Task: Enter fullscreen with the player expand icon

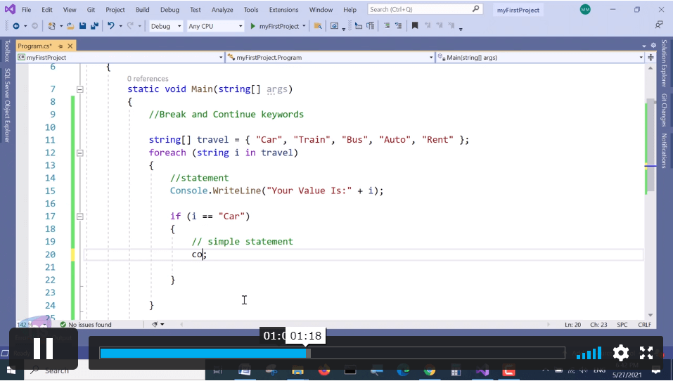Action: click(x=646, y=353)
